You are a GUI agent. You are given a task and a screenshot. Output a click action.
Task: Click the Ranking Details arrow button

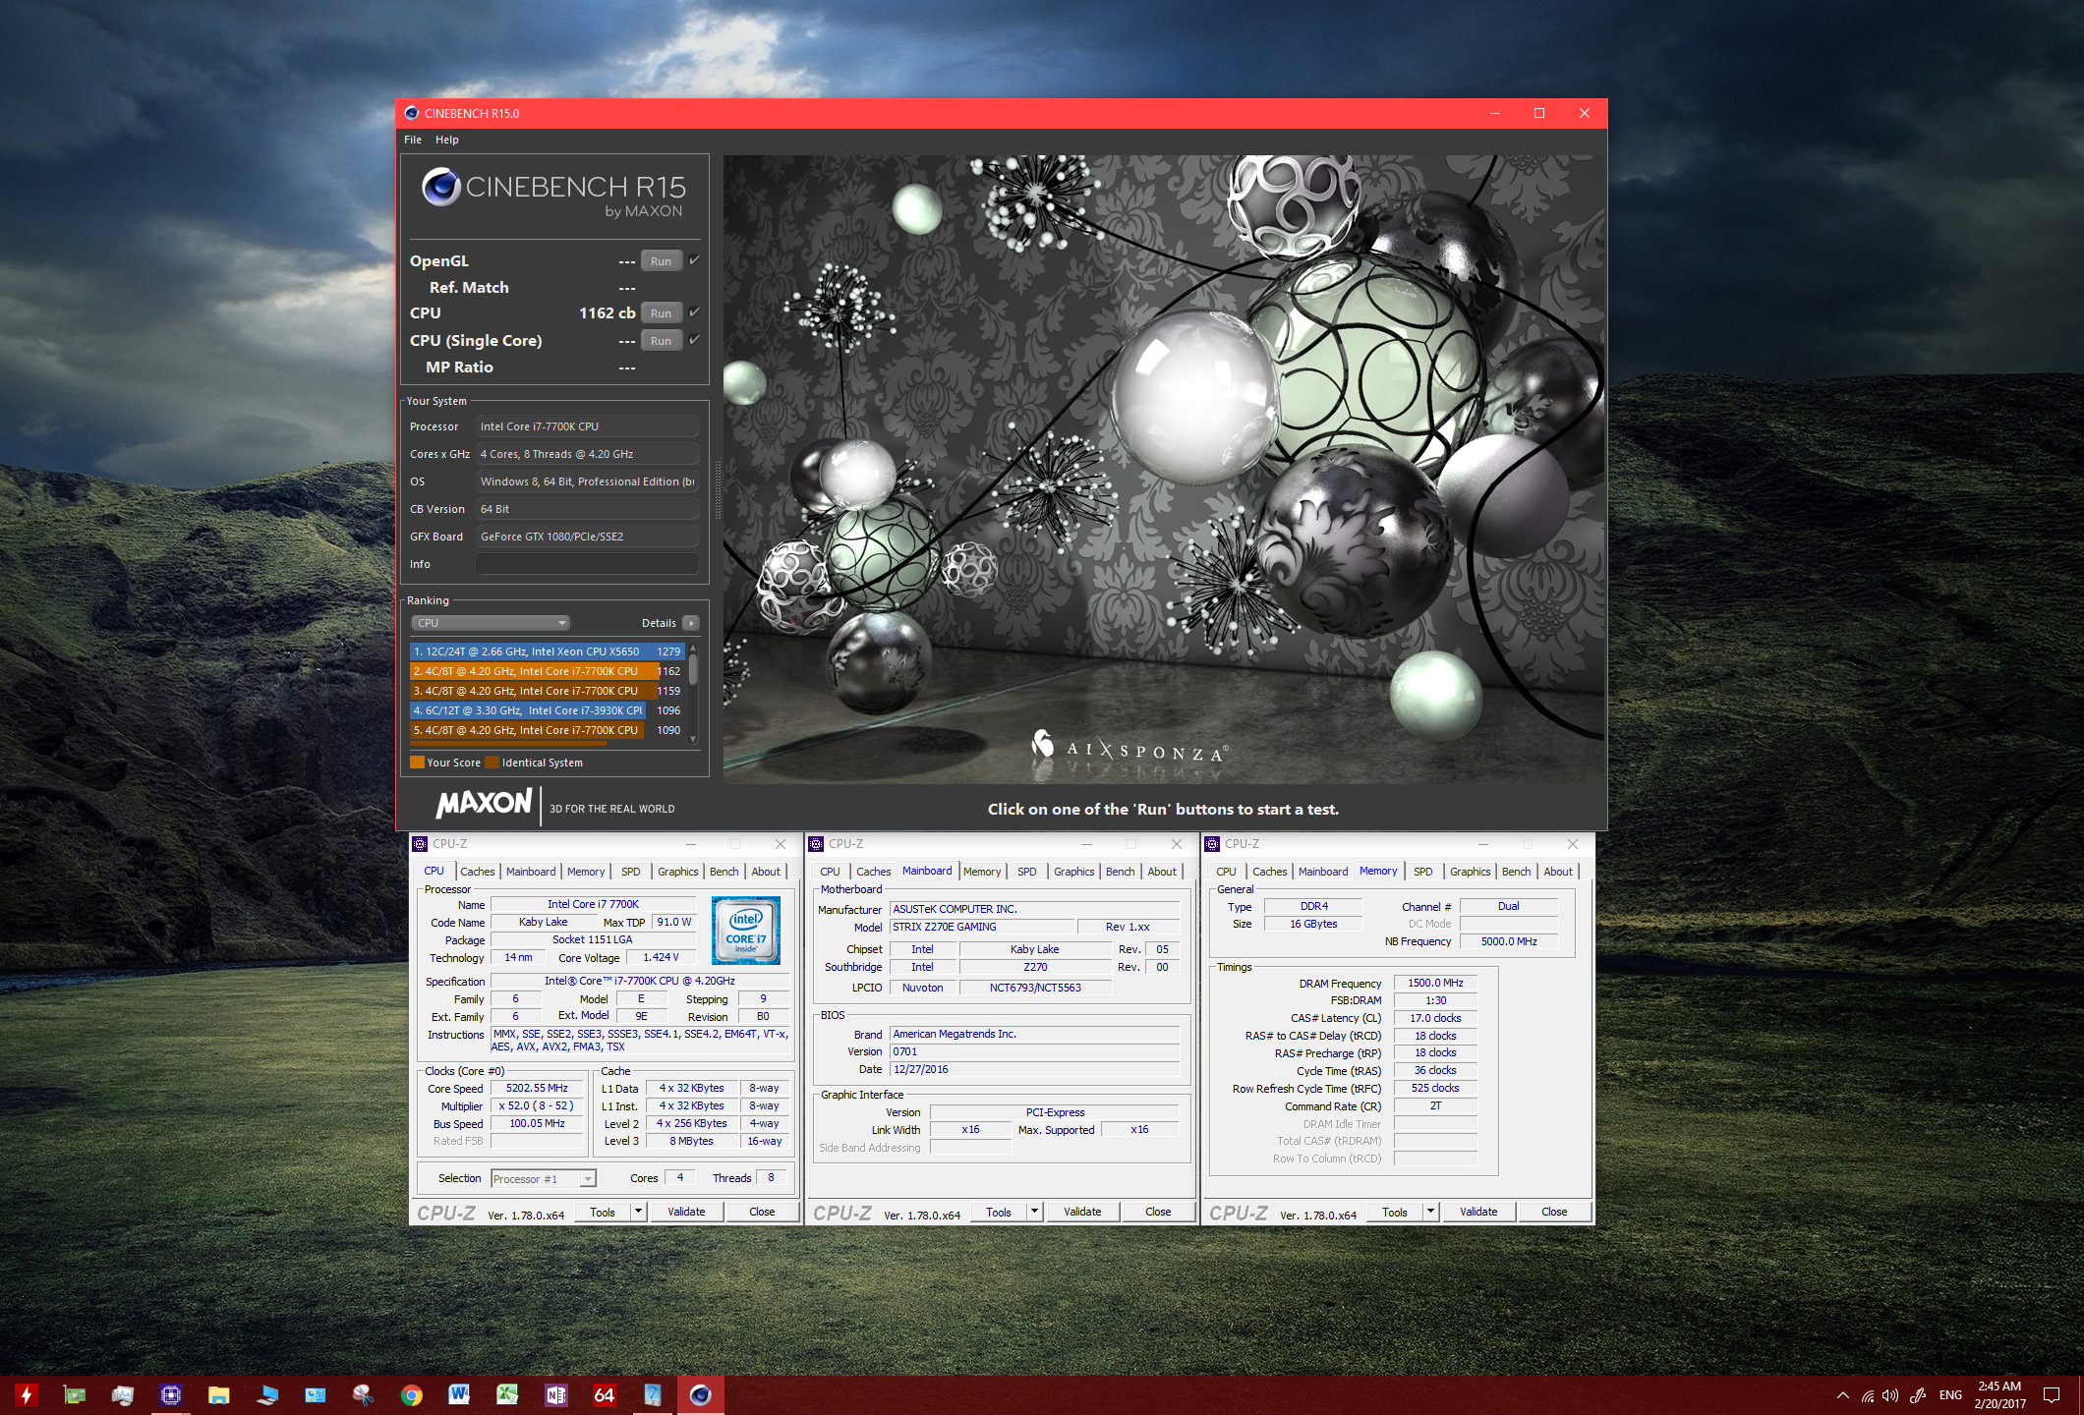[x=691, y=623]
